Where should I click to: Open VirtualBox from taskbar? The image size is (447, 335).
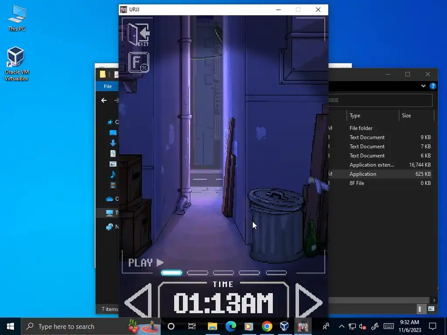(x=285, y=326)
